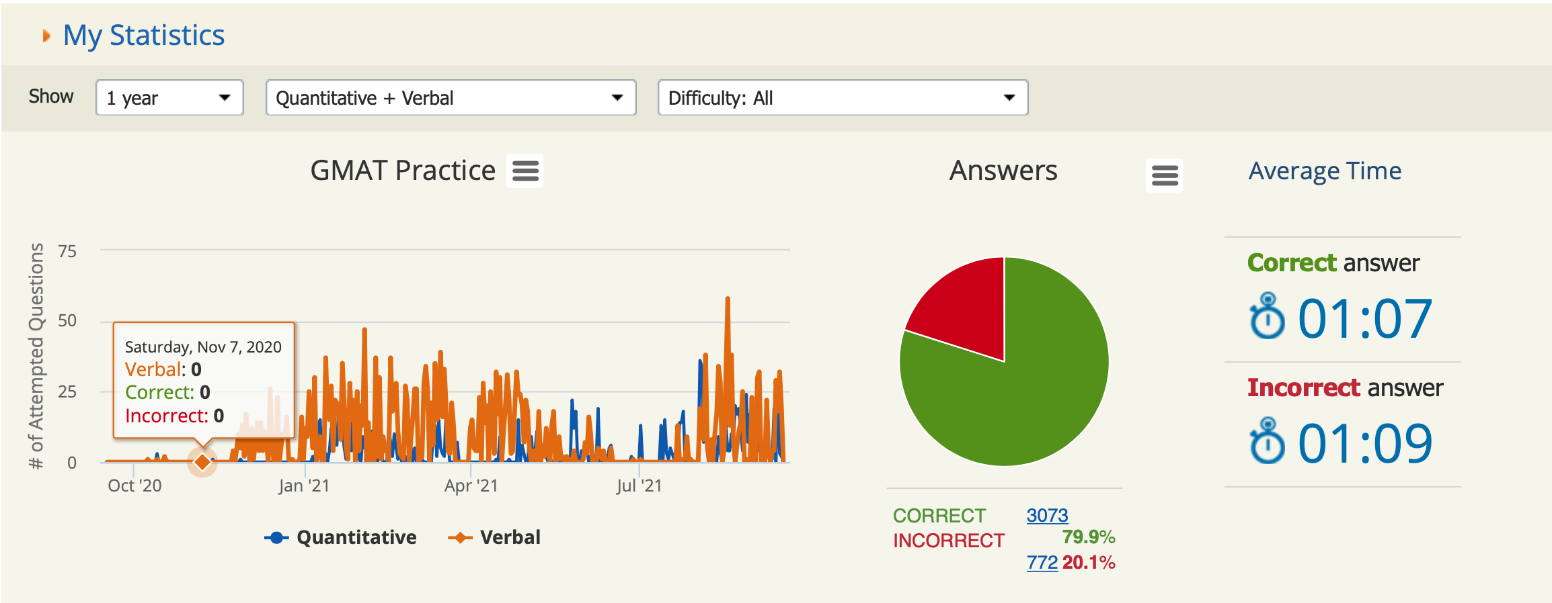Screen dimensions: 1552x603
Task: Click the Correct answer label
Action: 1333,263
